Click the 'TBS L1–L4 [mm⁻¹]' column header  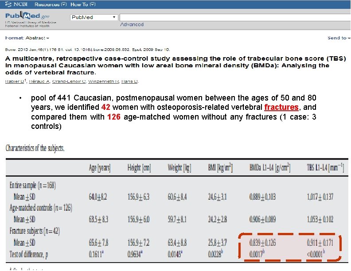point(325,167)
